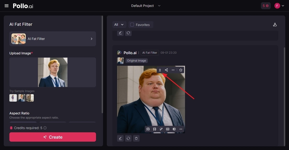The image size is (289, 150).
Task: Click the AI Fat Filter tag on the result
Action: 150,53
